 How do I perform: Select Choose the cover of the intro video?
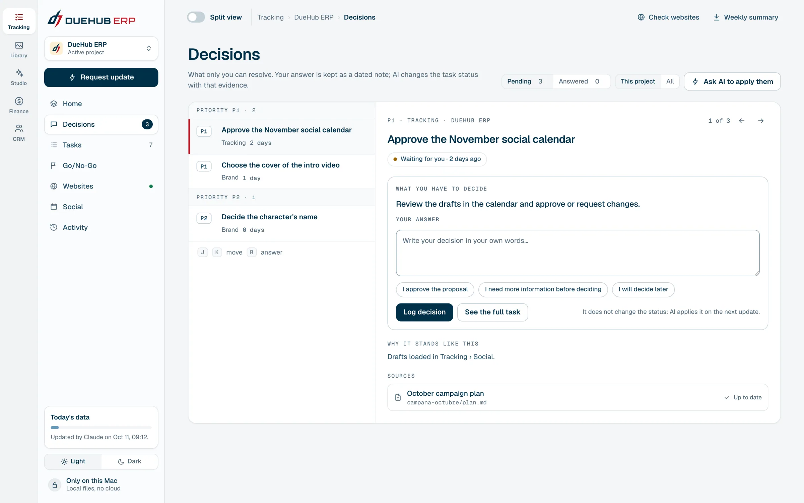tap(282, 171)
